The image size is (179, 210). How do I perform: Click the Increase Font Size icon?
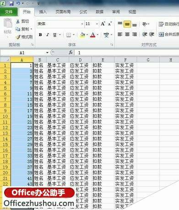coord(103,24)
